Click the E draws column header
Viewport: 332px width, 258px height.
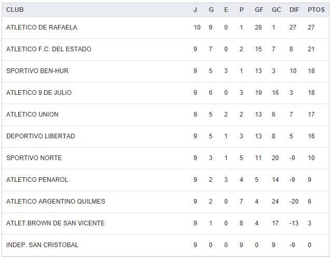pos(226,10)
